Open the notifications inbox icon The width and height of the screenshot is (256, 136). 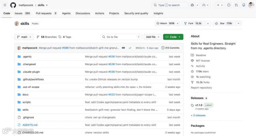(x=243, y=5)
